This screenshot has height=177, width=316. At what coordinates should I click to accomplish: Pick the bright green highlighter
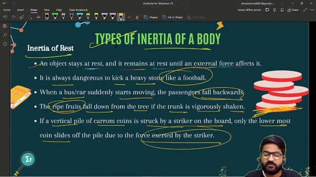pos(55,16)
